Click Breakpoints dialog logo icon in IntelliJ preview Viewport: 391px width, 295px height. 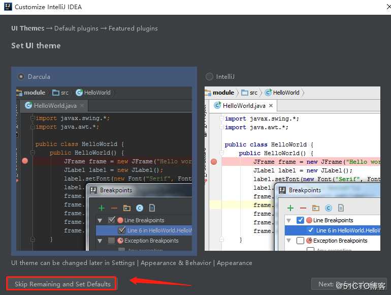coord(282,190)
